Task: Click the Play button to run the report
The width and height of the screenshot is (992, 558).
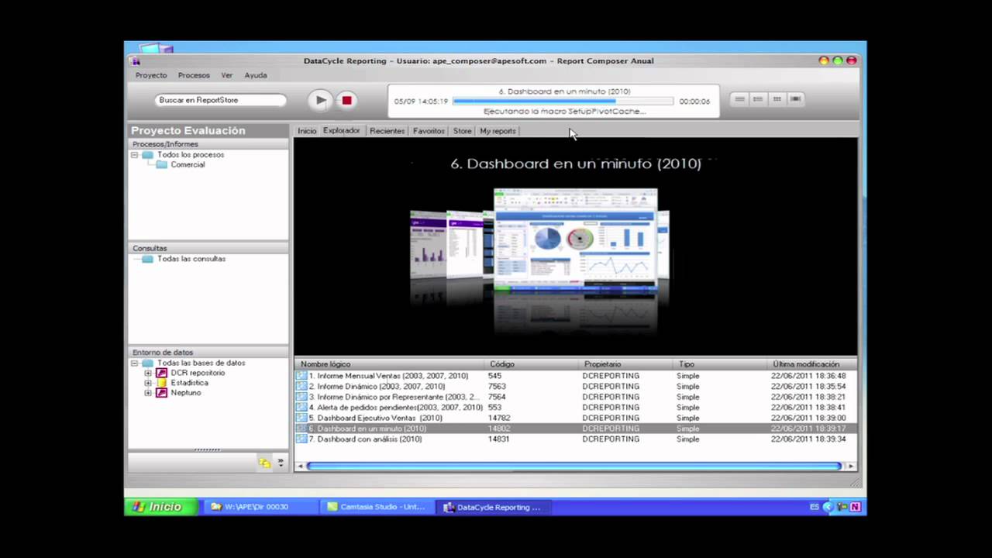Action: tap(320, 100)
